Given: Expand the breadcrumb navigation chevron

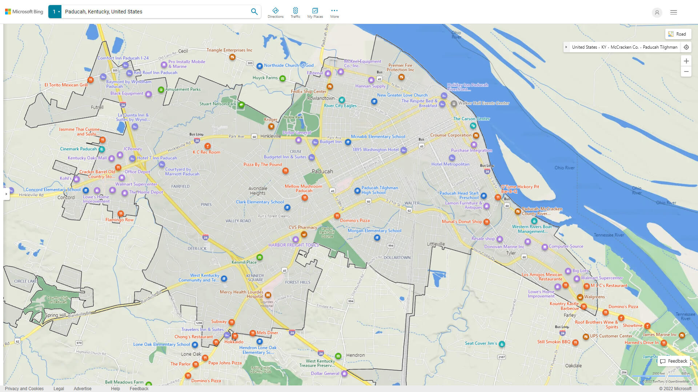Looking at the screenshot, I should [x=567, y=47].
